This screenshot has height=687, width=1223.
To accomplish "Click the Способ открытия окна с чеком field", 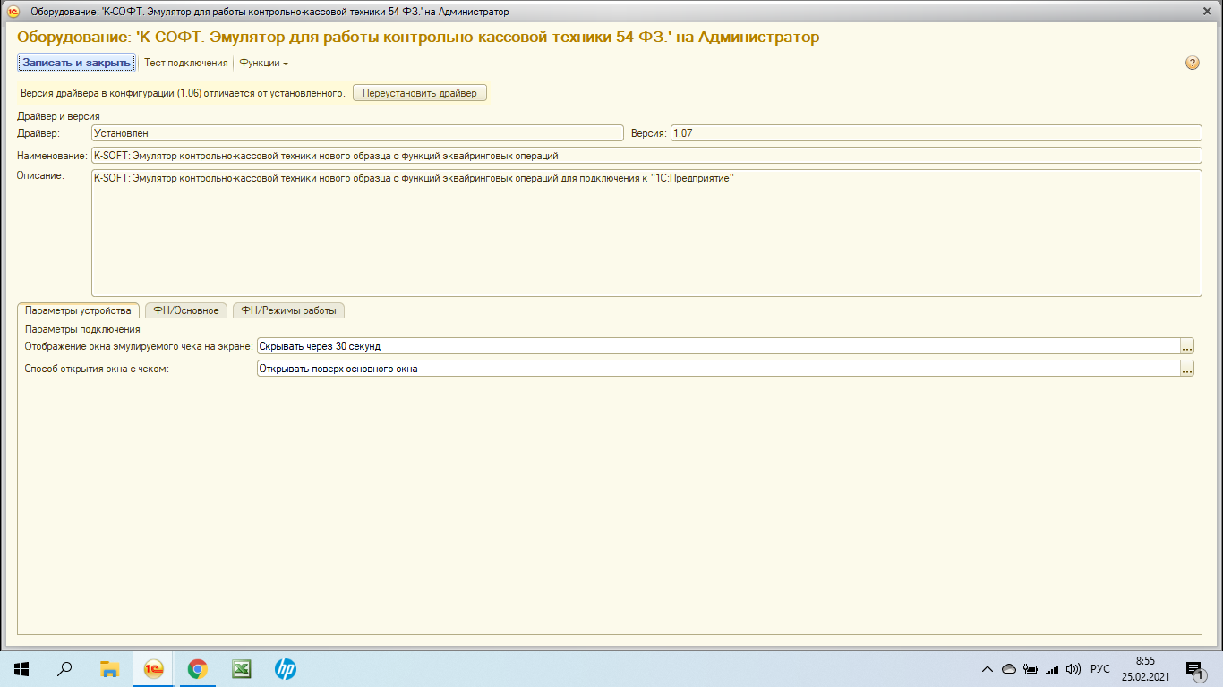I will (x=718, y=368).
